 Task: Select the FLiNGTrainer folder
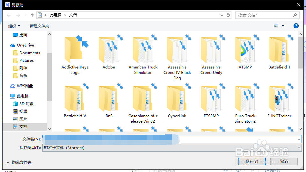pos(279,101)
